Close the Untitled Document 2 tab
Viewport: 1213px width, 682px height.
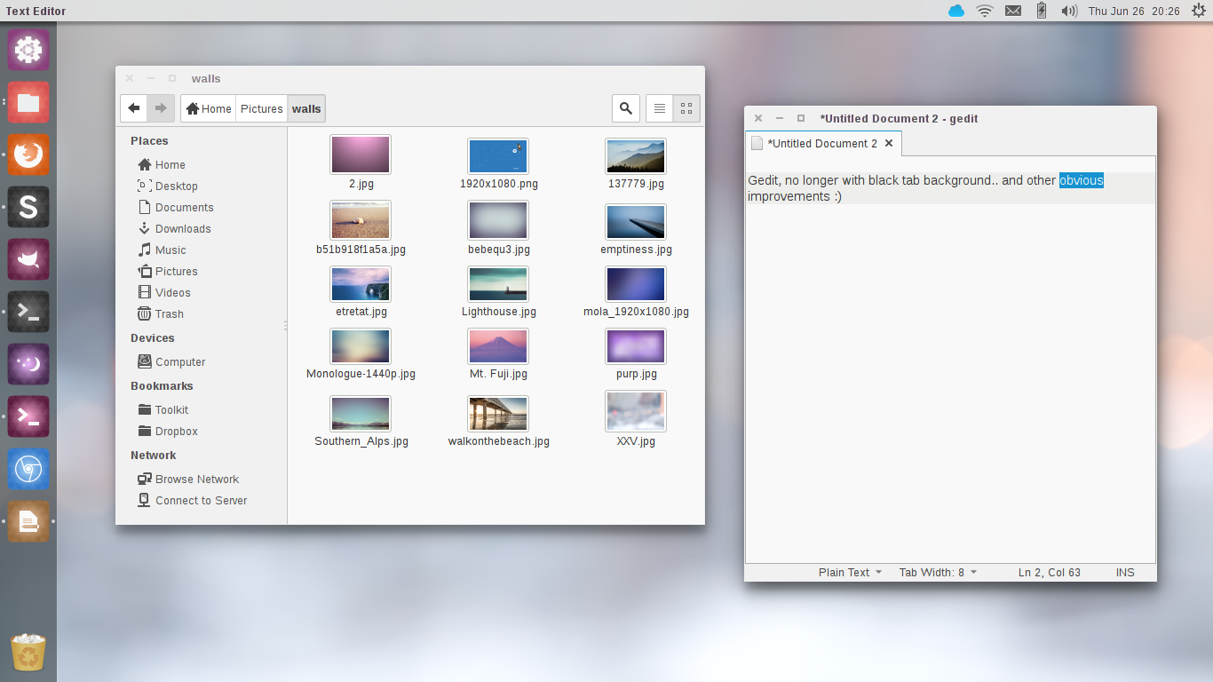click(x=889, y=143)
